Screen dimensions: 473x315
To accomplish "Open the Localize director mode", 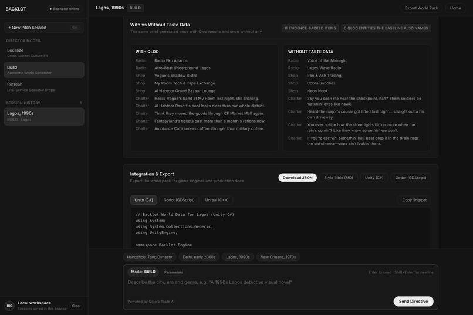I will tap(44, 53).
